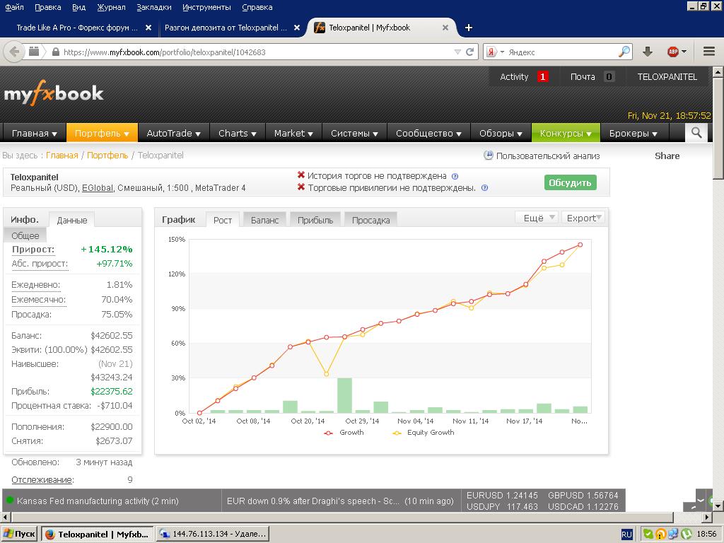Open the Export chart dropdown
The width and height of the screenshot is (724, 543).
pos(583,218)
